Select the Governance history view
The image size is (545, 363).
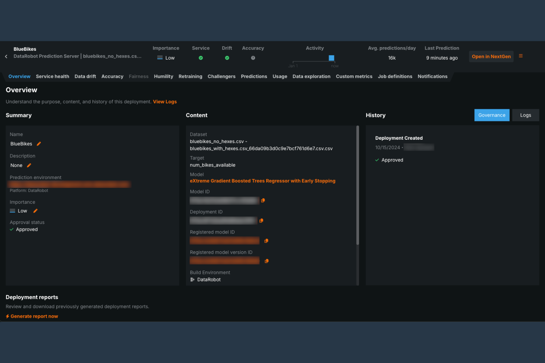pos(492,115)
